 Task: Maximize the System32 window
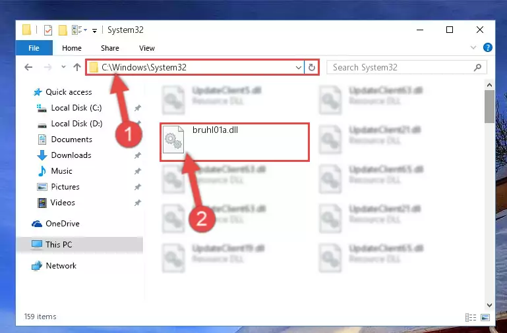point(450,30)
